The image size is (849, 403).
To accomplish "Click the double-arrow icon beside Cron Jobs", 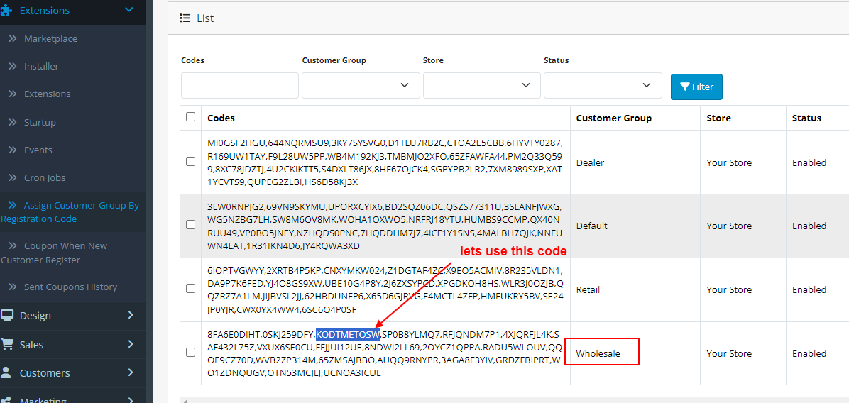I will 13,177.
